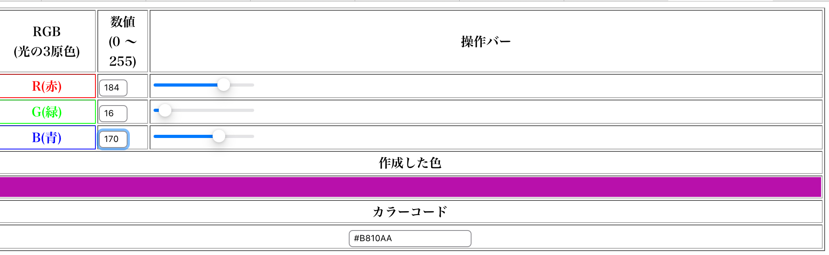Click the blue value input showing 170

pyautogui.click(x=113, y=139)
